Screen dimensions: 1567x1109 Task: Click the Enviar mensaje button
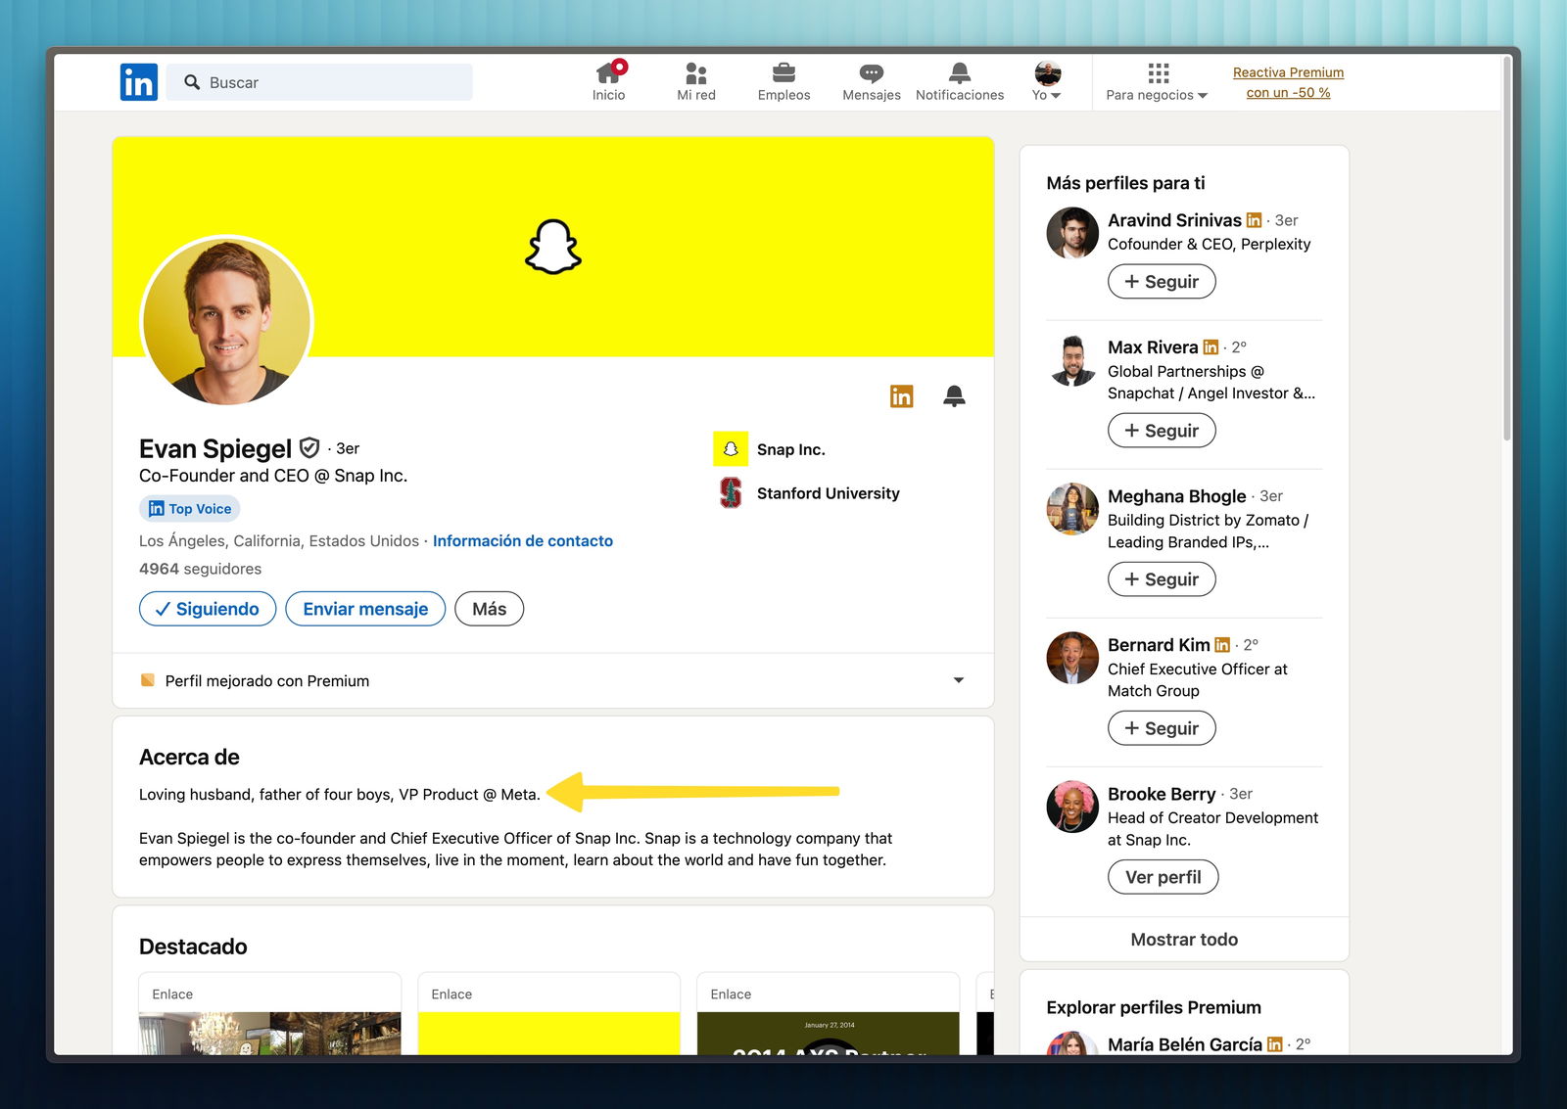pyautogui.click(x=365, y=609)
